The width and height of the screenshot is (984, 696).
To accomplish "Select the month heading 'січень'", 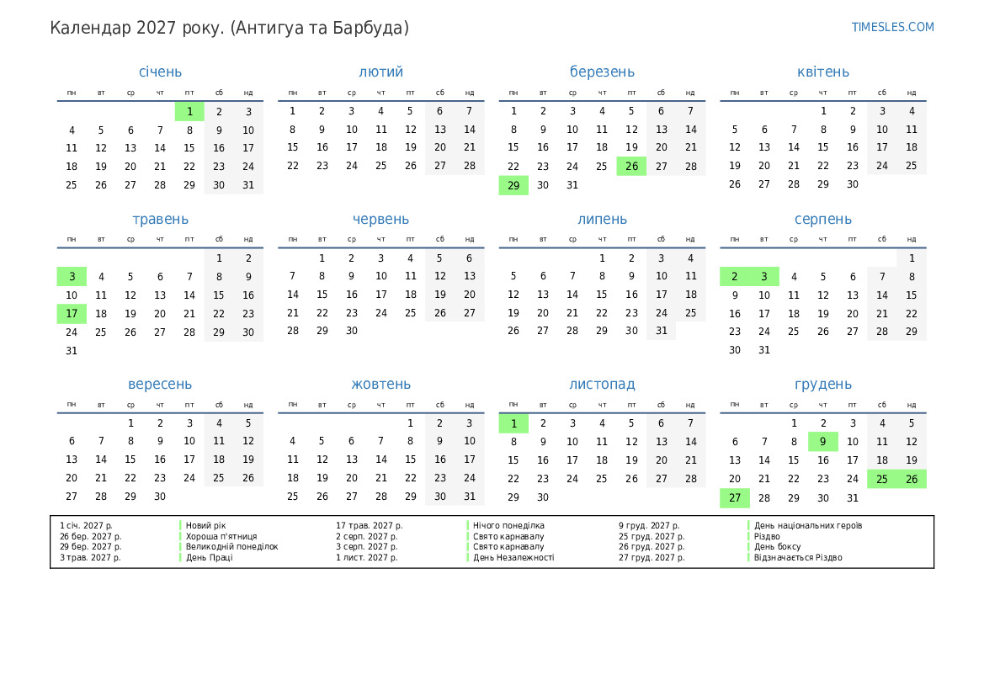I will tap(160, 72).
